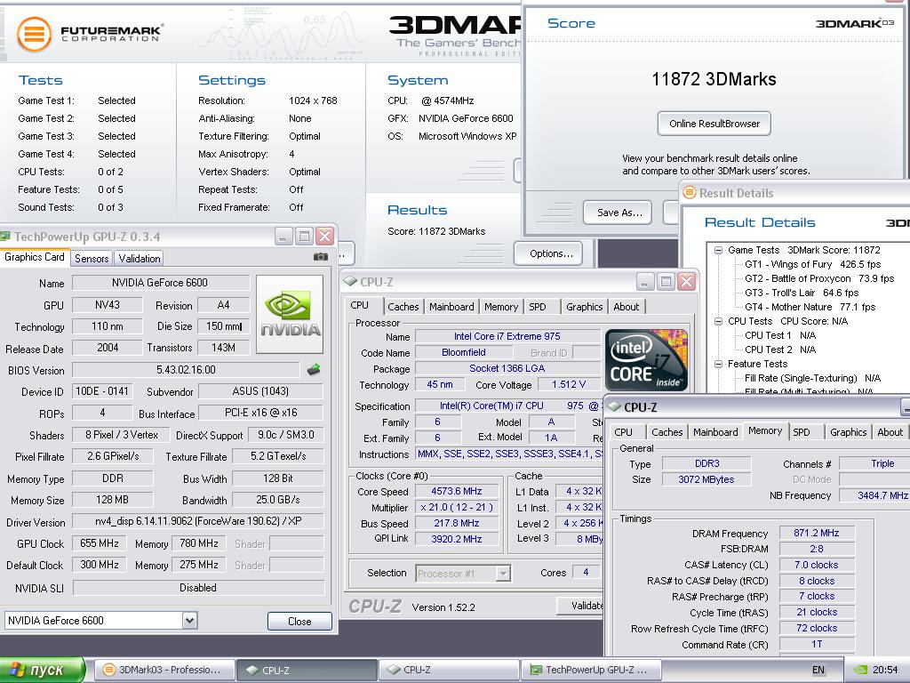910x683 pixels.
Task: Click the front CPU-Z title bar icon
Action: tap(349, 282)
